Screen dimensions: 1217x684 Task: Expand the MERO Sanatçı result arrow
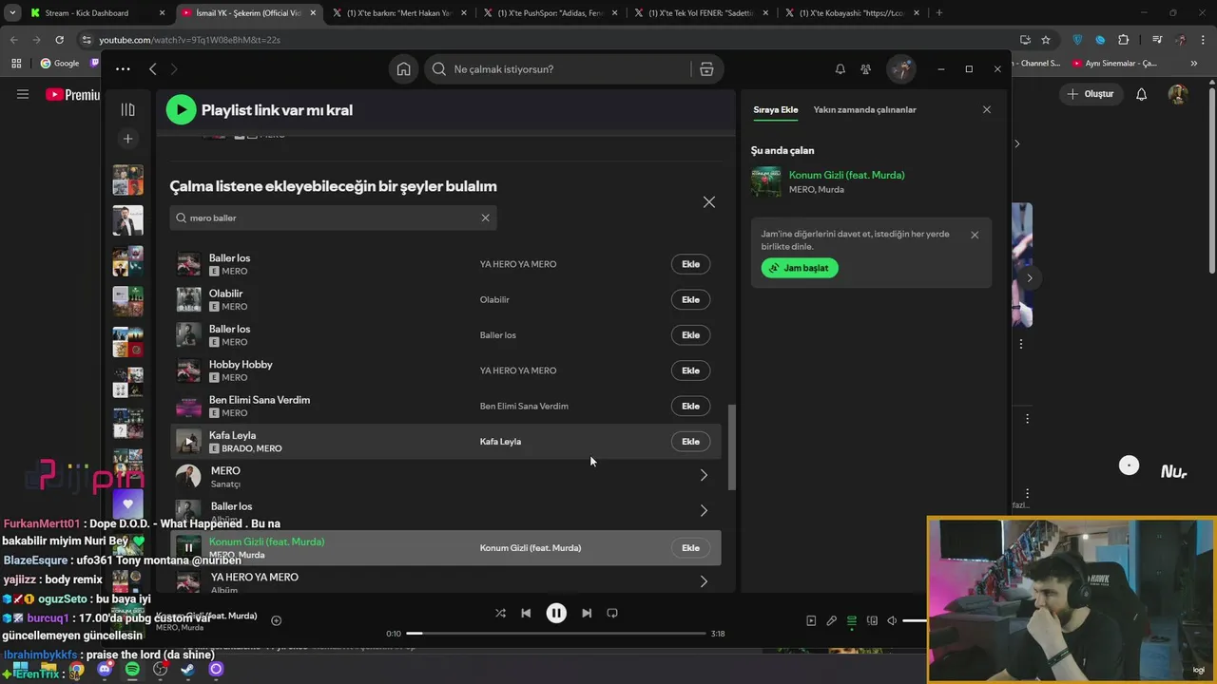(x=704, y=476)
